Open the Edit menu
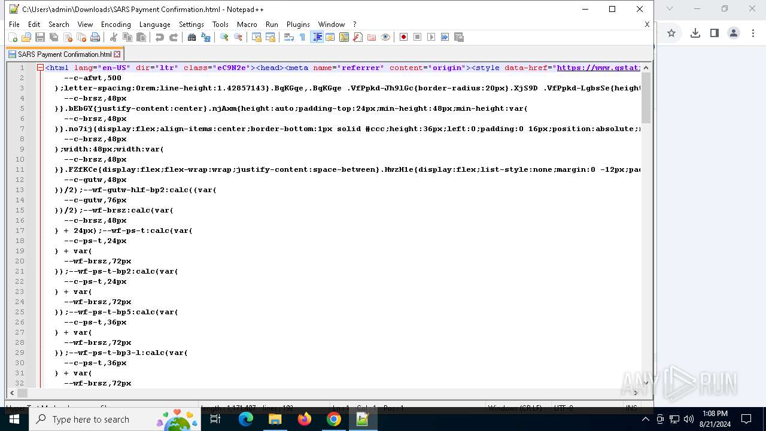 tap(34, 25)
